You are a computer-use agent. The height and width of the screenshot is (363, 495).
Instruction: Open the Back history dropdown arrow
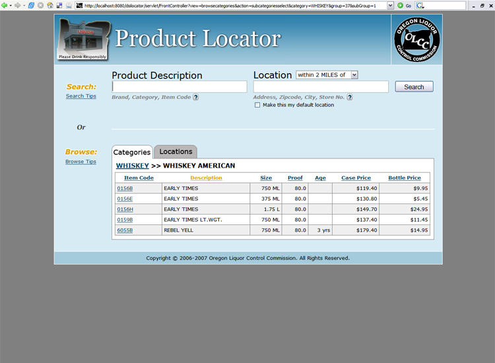coord(11,5)
